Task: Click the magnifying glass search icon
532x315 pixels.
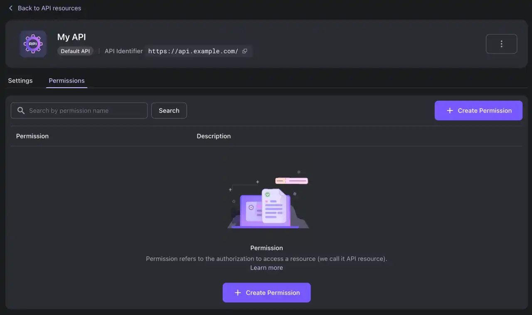Action: (21, 111)
